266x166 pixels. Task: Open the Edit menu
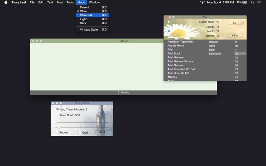pos(41,2)
